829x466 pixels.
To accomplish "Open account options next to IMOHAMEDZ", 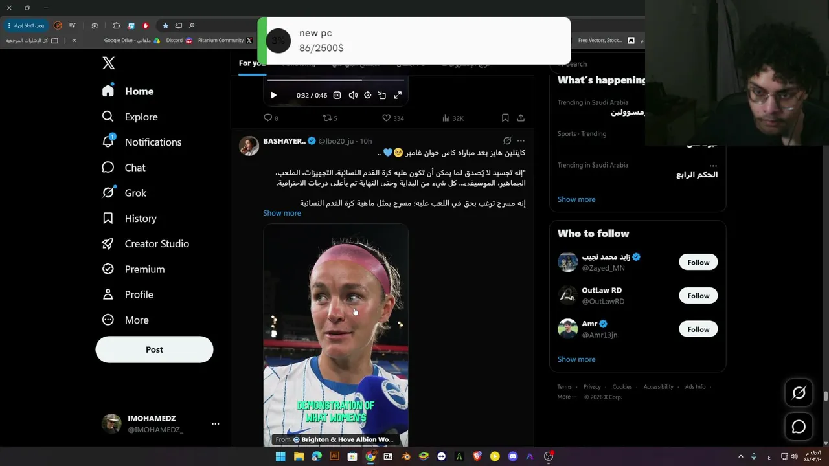I will click(x=216, y=424).
